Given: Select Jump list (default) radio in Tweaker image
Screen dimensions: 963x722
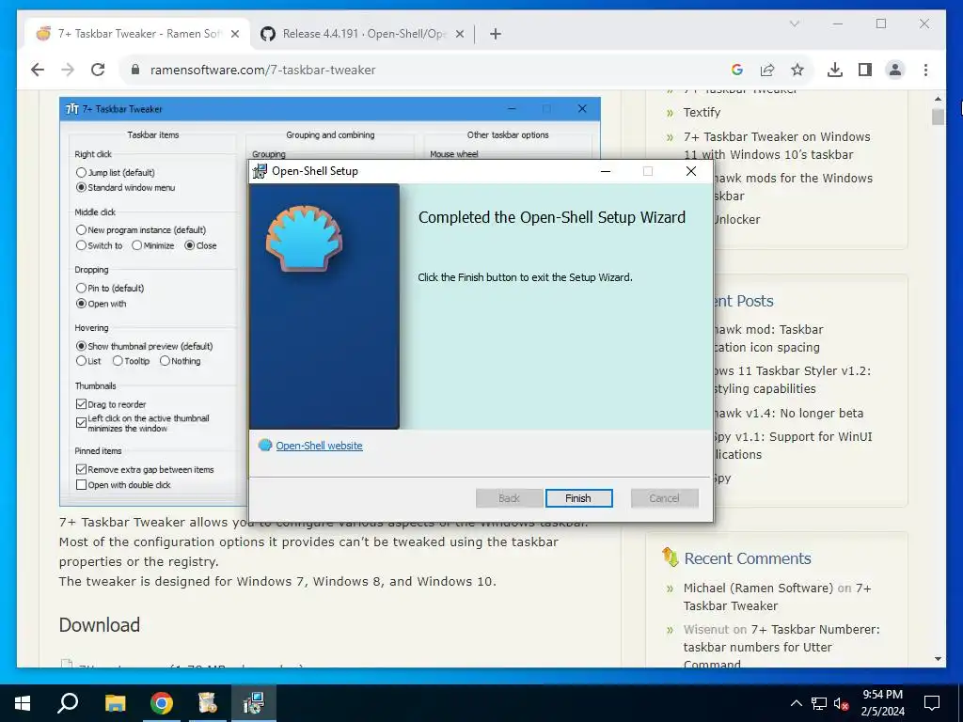Looking at the screenshot, I should (x=81, y=173).
